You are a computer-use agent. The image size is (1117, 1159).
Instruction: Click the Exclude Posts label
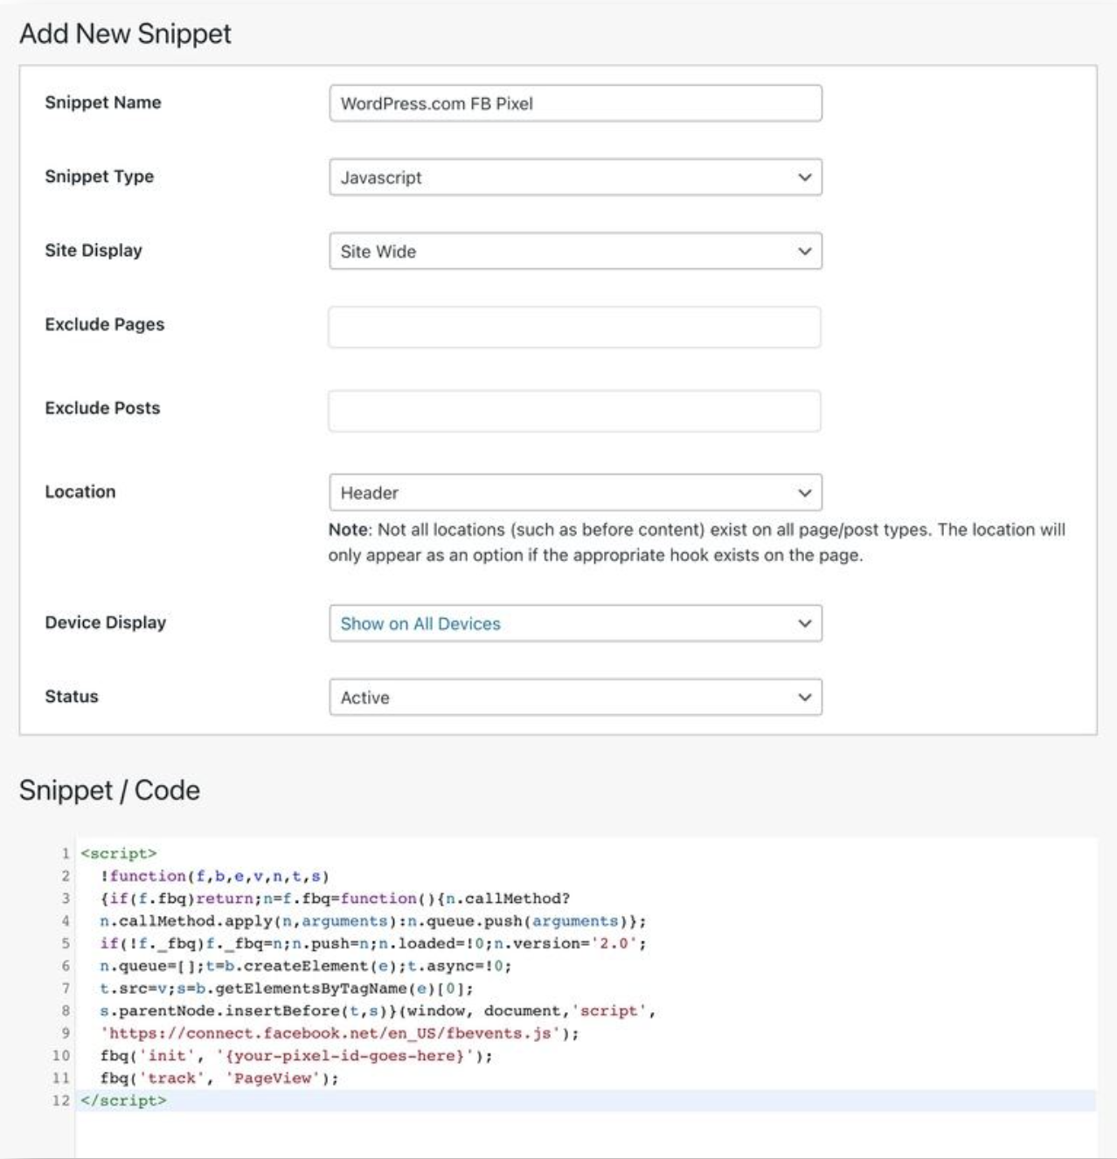pos(102,408)
